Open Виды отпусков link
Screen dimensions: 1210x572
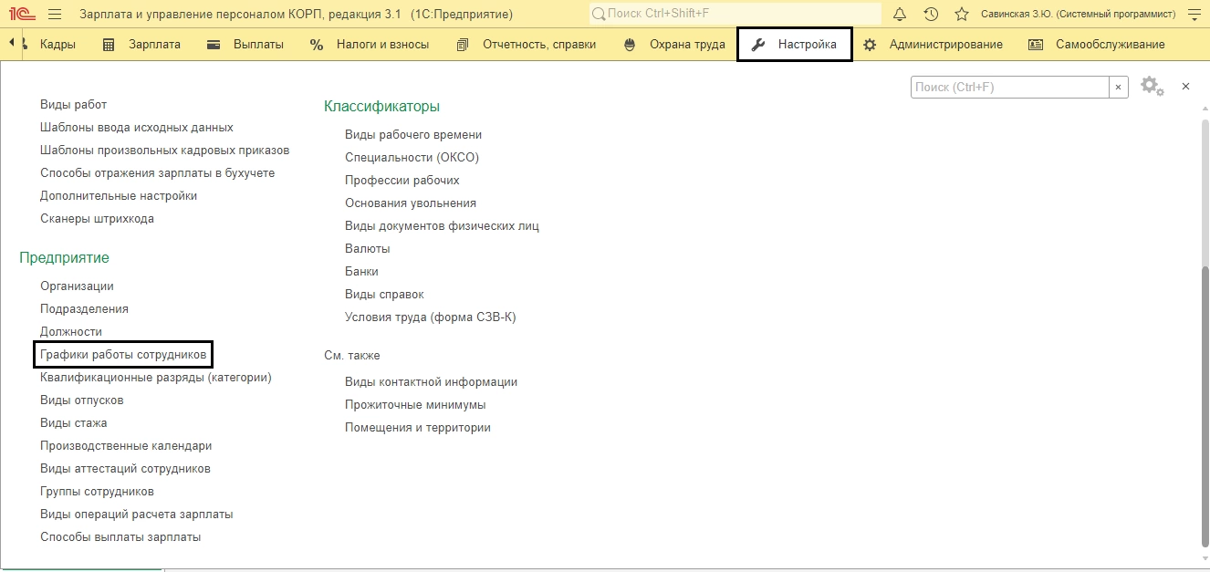point(81,400)
